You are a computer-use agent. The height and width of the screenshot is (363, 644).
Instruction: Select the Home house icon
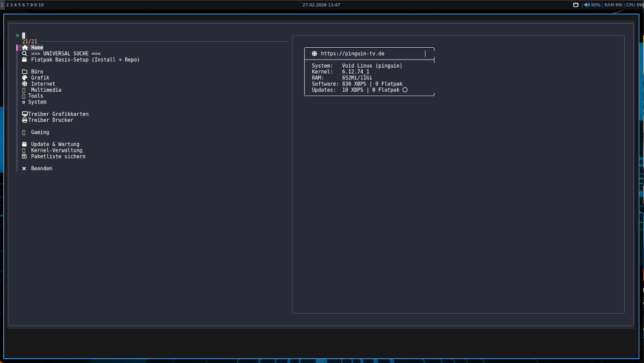tap(25, 47)
